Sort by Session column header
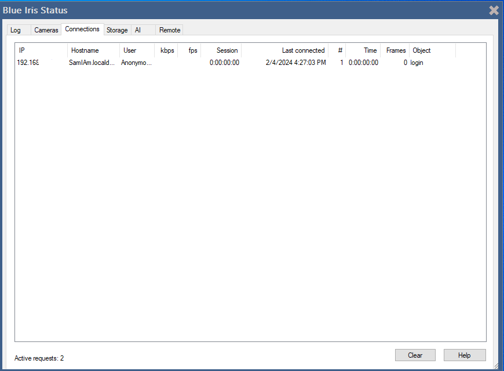Viewport: 504px width, 371px height. [x=222, y=50]
